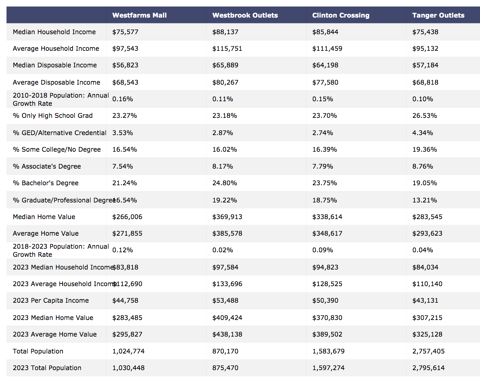The image size is (480, 388).
Task: Click the % Only High School Grad label
Action: (53, 116)
